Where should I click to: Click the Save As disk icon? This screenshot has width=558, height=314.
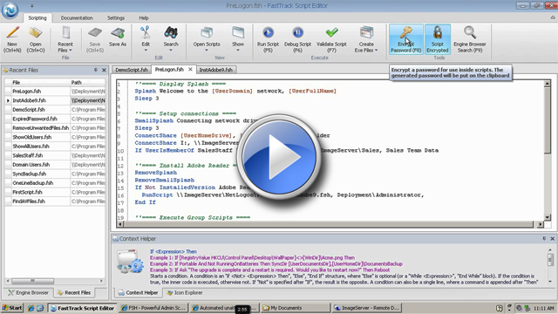(118, 33)
